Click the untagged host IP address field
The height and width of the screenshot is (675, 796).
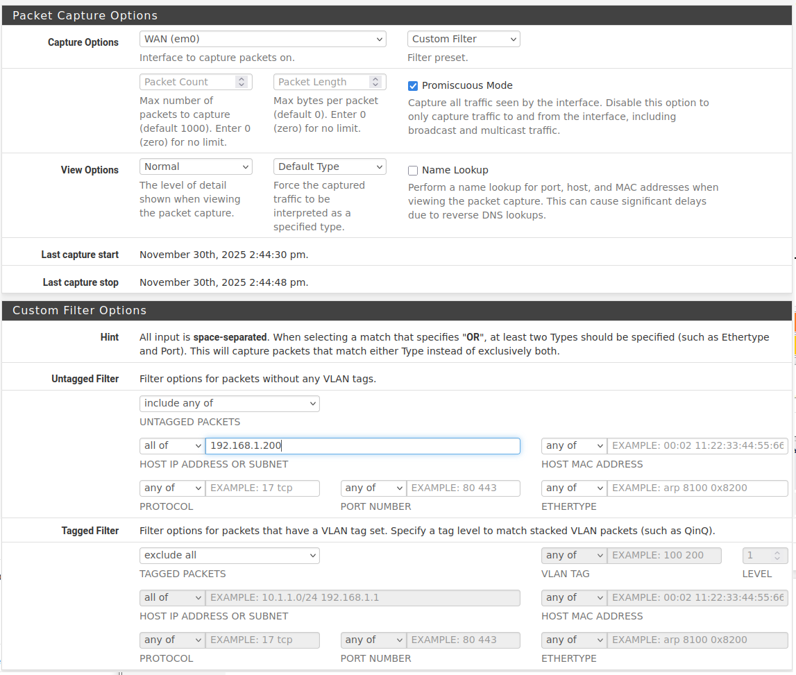coord(362,446)
